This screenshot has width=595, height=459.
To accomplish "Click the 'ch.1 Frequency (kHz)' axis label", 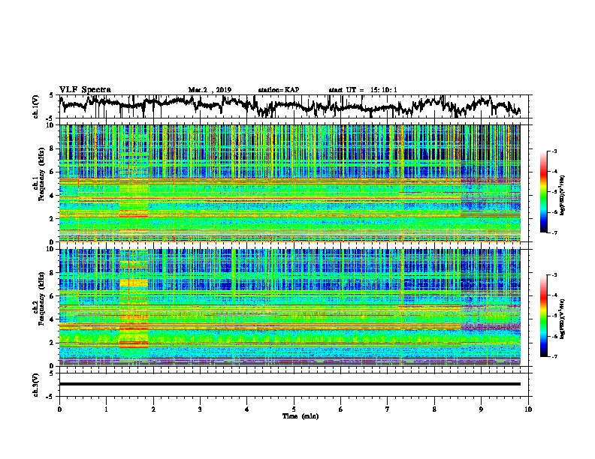I will coord(39,175).
